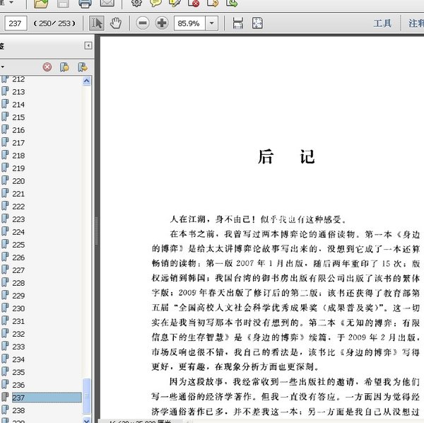
Task: Activate the text selection cursor tool
Action: [97, 23]
